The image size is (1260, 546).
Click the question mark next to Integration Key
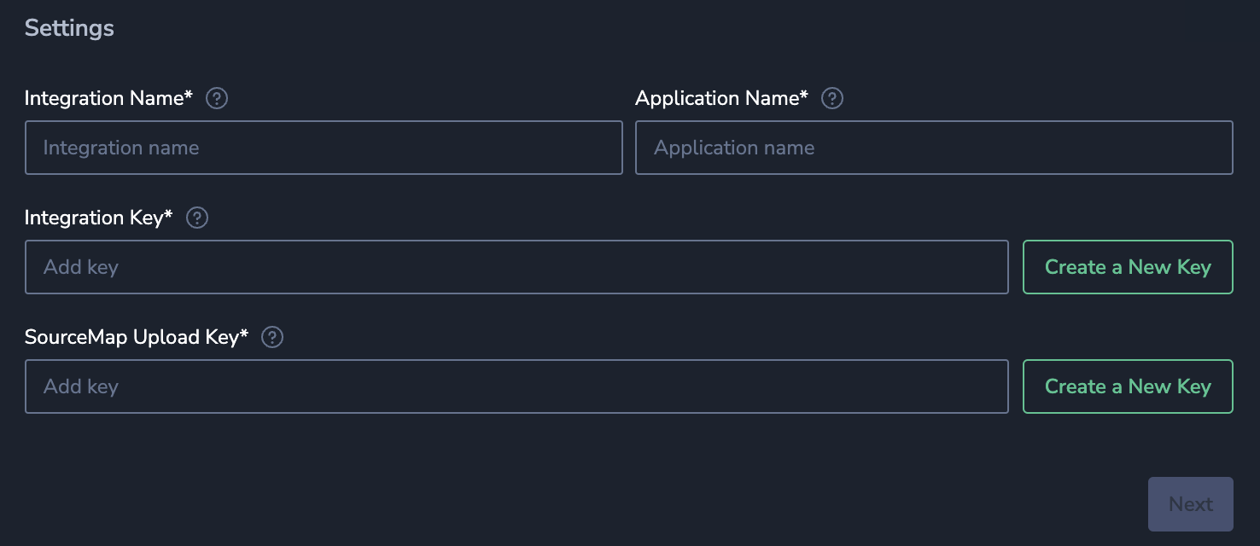point(197,218)
